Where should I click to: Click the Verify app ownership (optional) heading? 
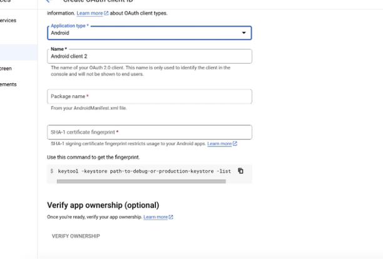(x=103, y=205)
